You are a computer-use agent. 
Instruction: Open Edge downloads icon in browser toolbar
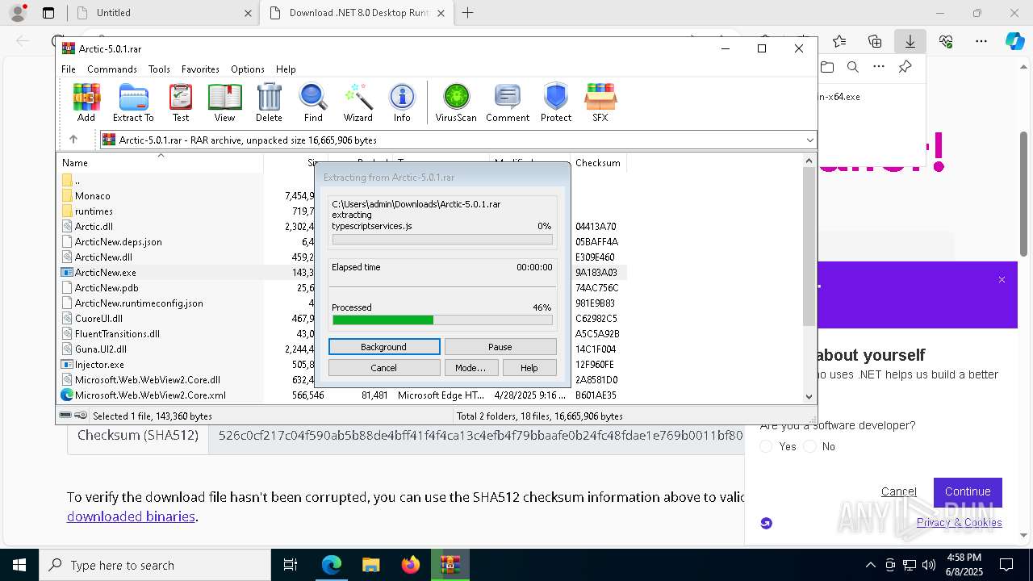pyautogui.click(x=910, y=41)
